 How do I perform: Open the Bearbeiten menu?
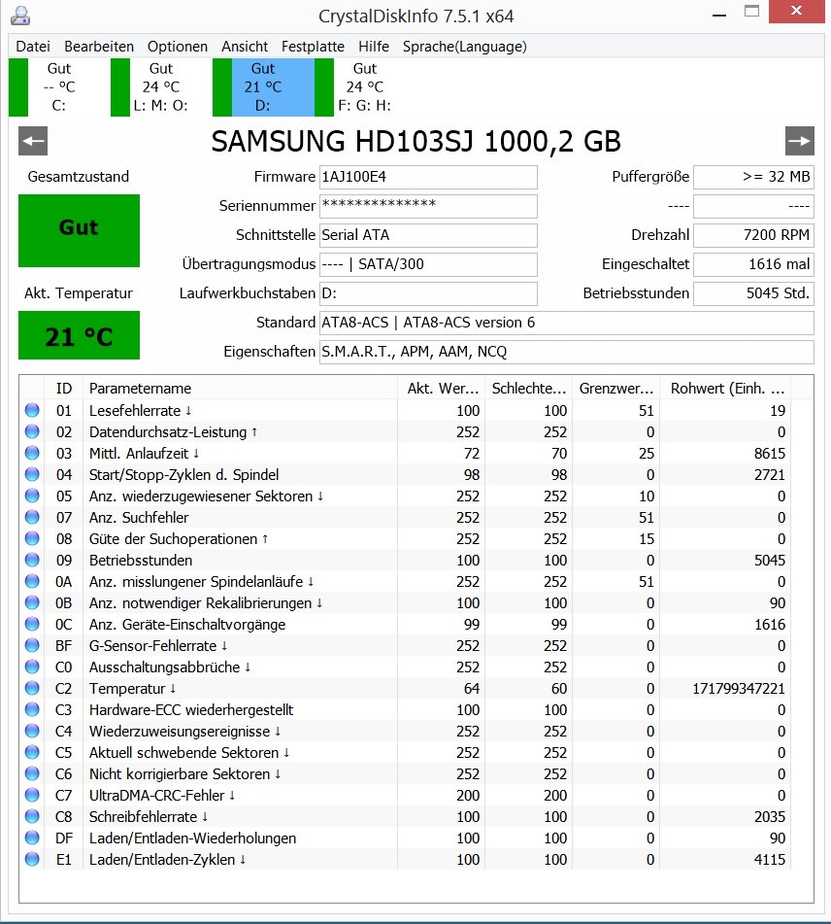tap(99, 47)
